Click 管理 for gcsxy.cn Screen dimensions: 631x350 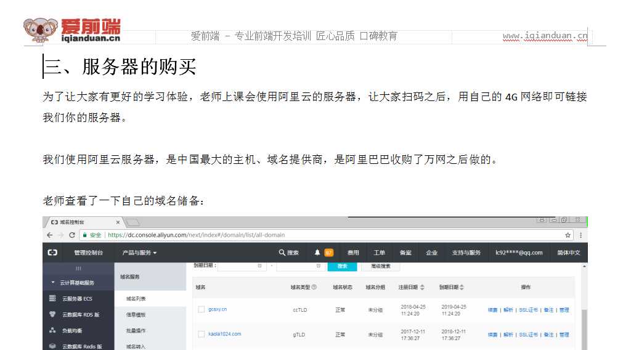point(564,310)
